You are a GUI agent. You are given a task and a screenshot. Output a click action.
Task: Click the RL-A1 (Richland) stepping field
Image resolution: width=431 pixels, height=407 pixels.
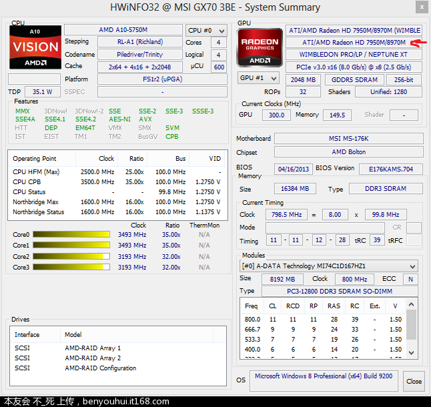(x=140, y=42)
